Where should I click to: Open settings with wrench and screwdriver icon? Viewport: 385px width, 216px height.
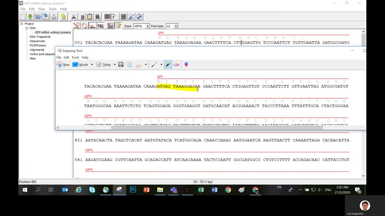click(131, 17)
